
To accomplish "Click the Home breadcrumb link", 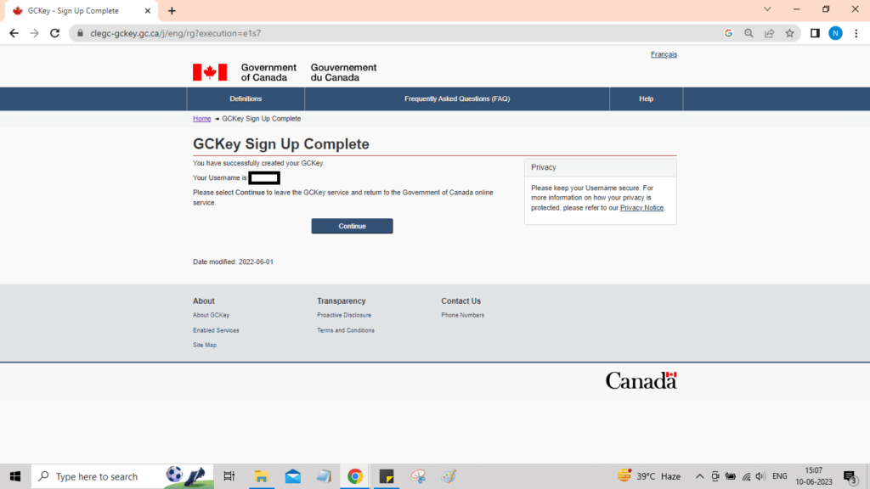I will [x=201, y=119].
